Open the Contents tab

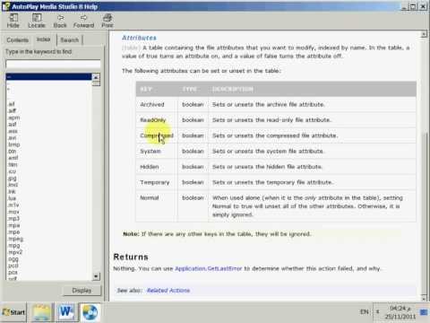click(17, 39)
